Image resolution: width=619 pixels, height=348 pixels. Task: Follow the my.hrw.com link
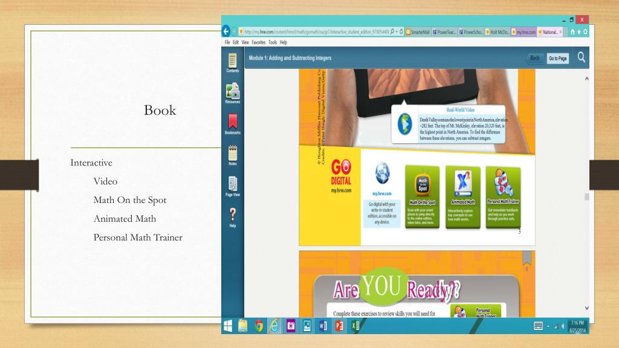click(382, 194)
